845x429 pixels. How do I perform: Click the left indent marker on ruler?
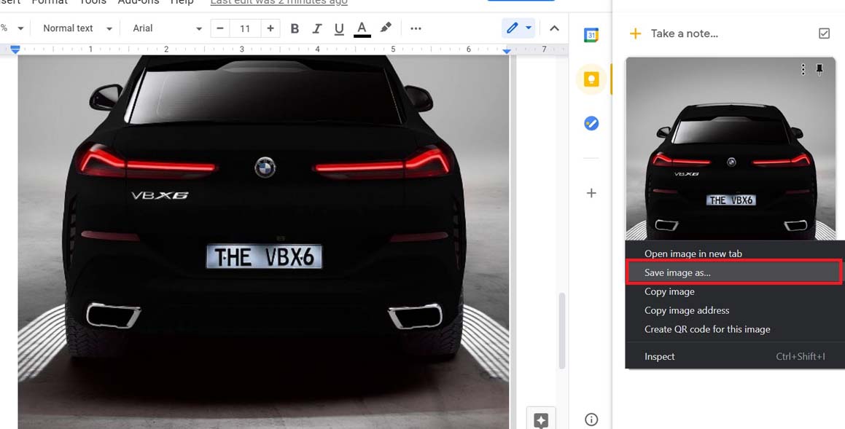pos(15,49)
